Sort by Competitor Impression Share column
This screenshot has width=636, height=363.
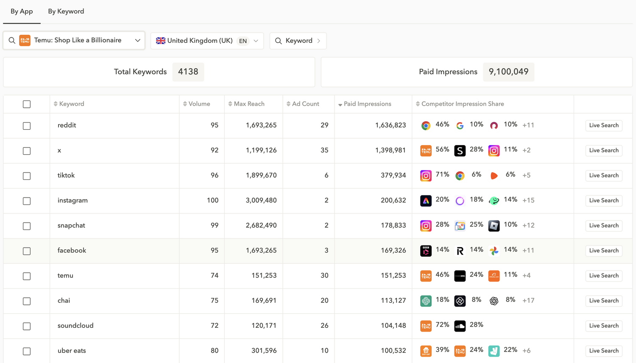pos(460,104)
